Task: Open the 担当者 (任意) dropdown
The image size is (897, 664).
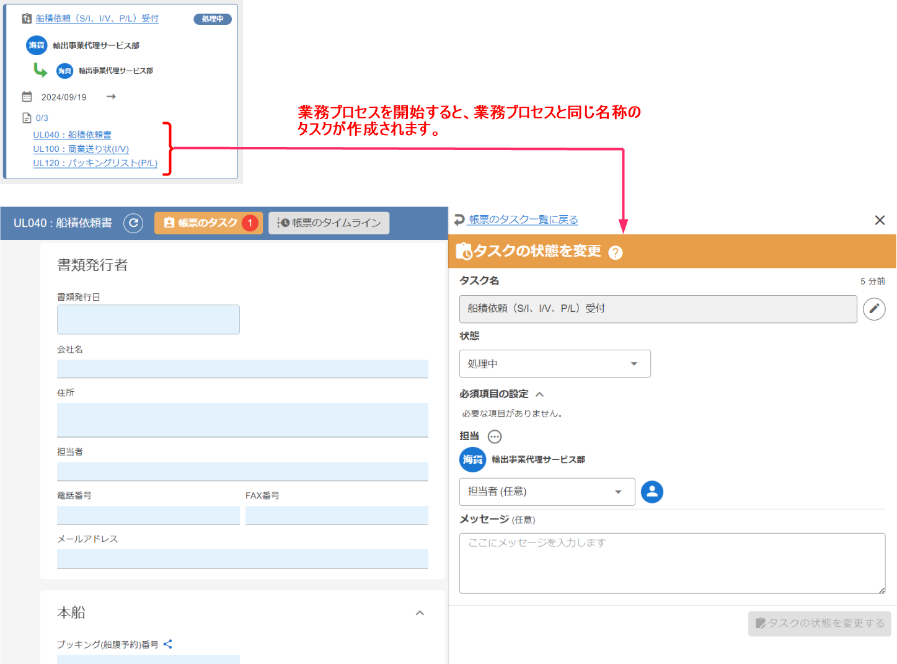Action: pos(546,492)
